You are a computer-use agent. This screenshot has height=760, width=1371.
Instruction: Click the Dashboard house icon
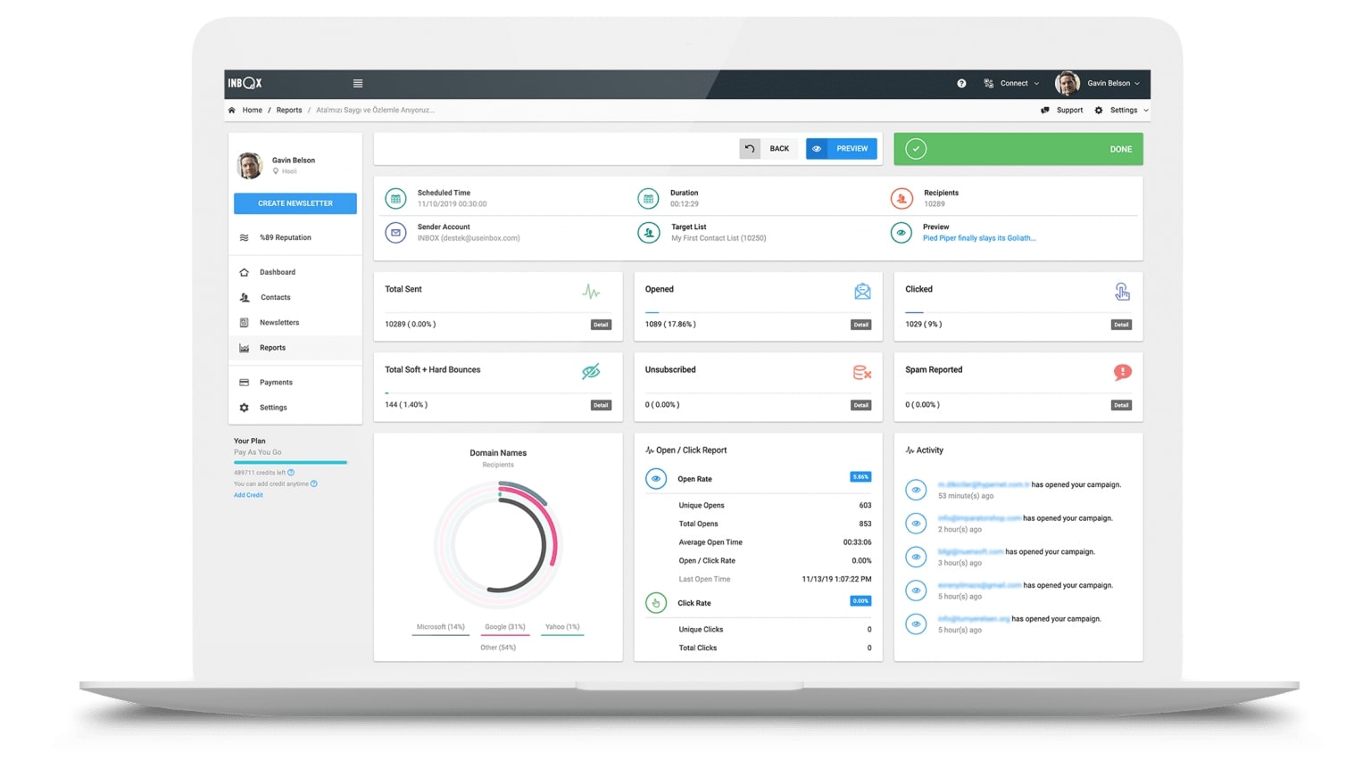coord(245,272)
